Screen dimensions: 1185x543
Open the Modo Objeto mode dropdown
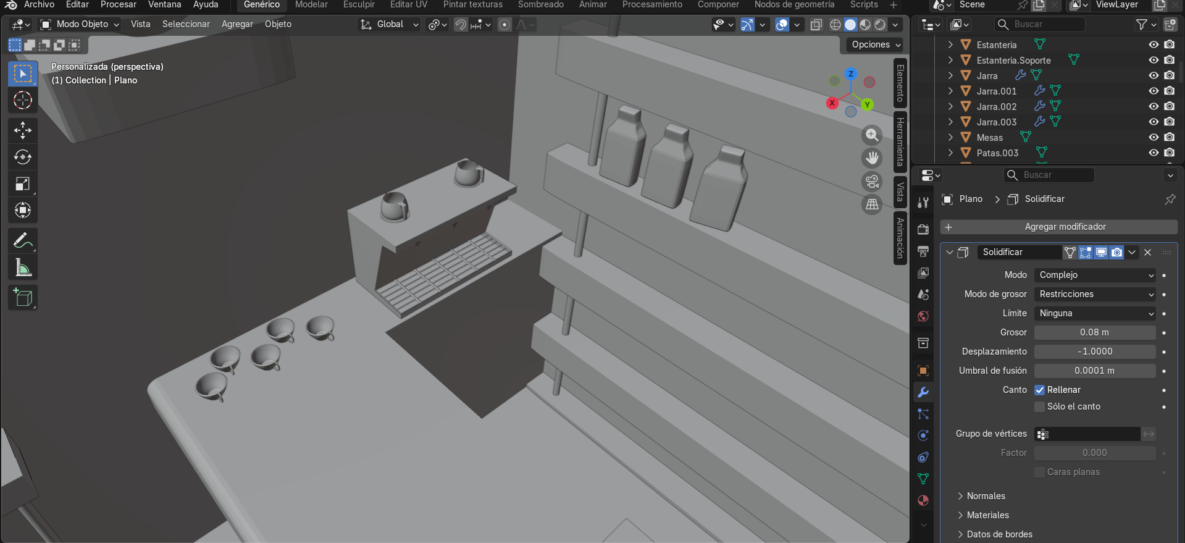80,24
